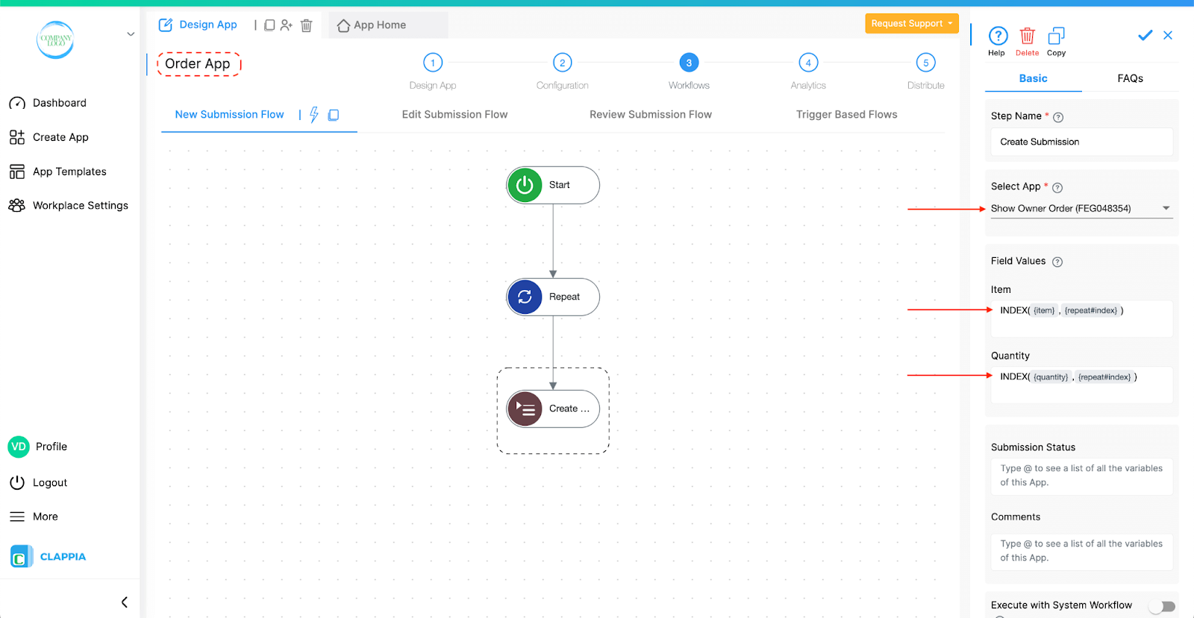Click the App Home house icon

343,25
